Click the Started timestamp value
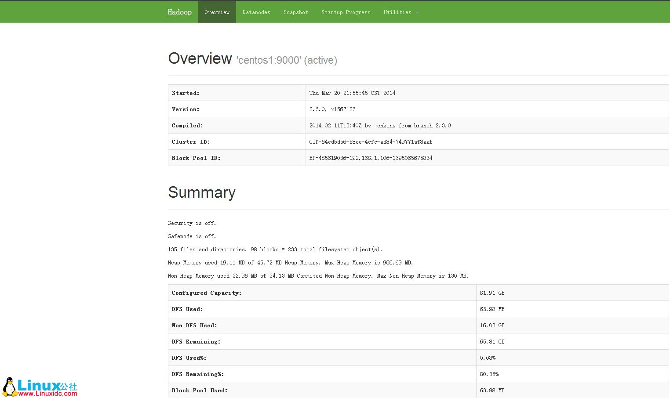The image size is (670, 398). click(x=352, y=93)
